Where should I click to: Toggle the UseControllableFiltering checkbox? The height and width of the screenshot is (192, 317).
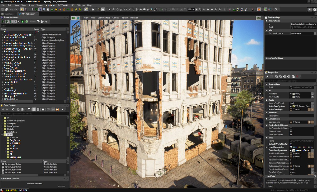click(291, 128)
